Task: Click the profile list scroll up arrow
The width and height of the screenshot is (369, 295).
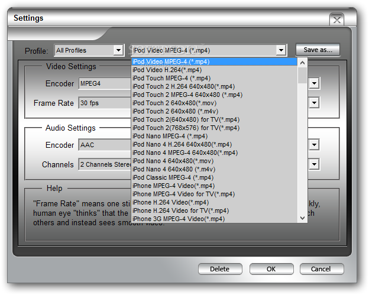Action: [x=302, y=63]
